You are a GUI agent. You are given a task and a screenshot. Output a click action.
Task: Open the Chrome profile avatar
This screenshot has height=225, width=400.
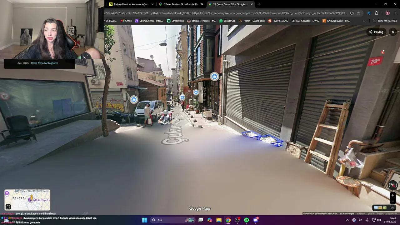[x=387, y=13]
